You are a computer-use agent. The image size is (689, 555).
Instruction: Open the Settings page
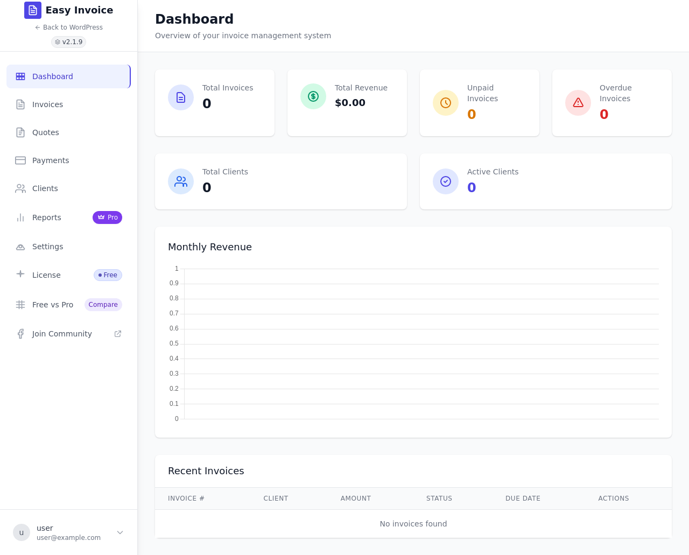68,247
